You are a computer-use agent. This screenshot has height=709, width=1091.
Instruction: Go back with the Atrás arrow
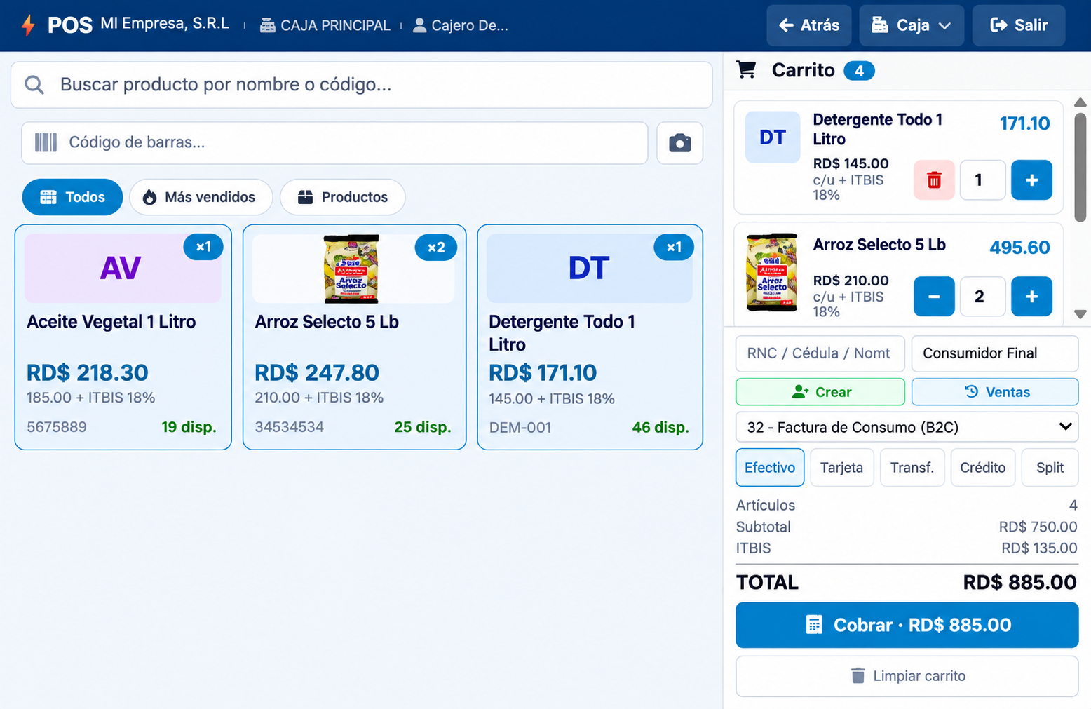click(x=808, y=25)
